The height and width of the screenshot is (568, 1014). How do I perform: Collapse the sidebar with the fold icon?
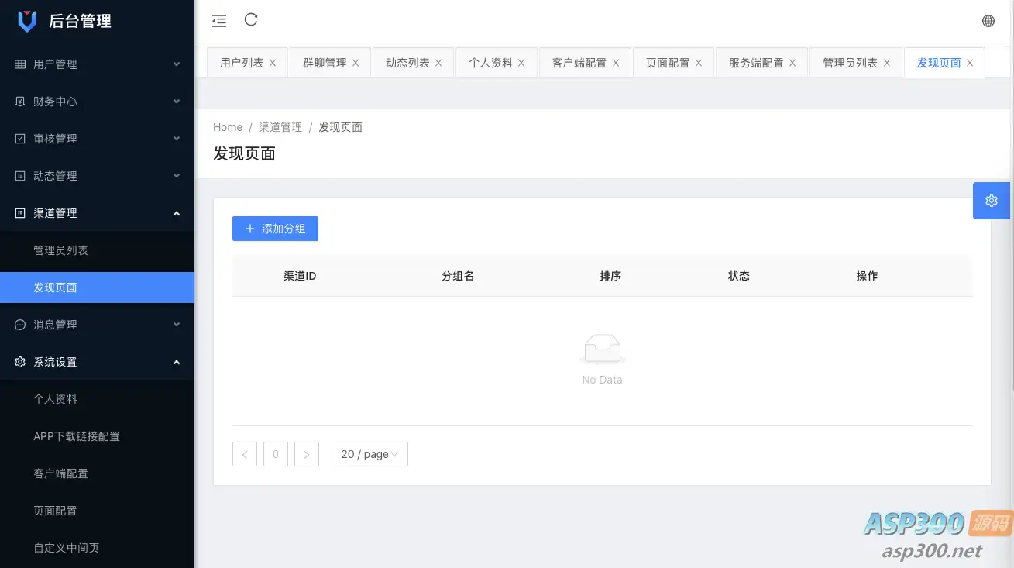pos(219,21)
